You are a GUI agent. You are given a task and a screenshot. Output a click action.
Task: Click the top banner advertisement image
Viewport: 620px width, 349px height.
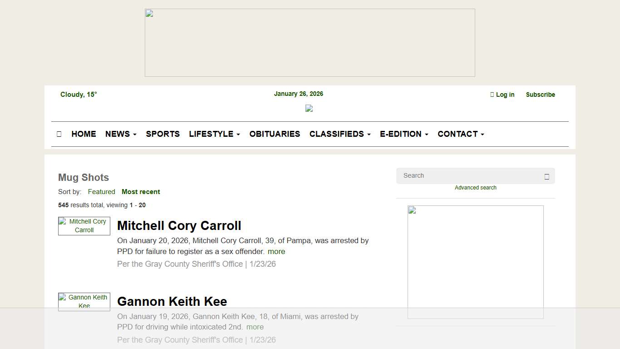pos(310,43)
